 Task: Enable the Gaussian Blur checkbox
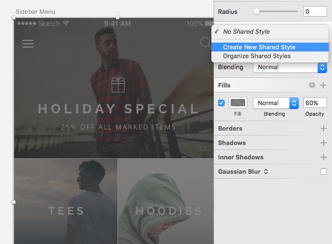[x=324, y=172]
